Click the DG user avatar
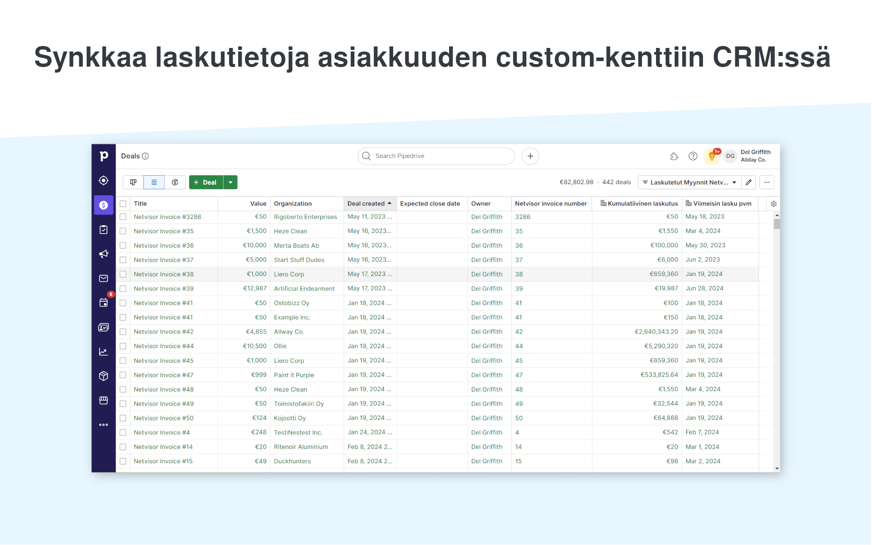Viewport: 872px width, 545px height. click(730, 156)
